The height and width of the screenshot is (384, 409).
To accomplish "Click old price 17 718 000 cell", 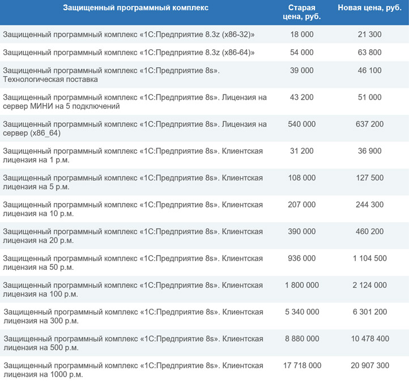I will coord(301,366).
